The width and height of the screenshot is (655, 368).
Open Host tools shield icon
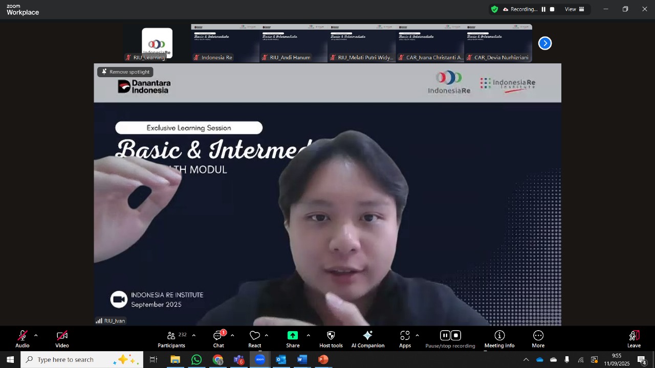(331, 336)
